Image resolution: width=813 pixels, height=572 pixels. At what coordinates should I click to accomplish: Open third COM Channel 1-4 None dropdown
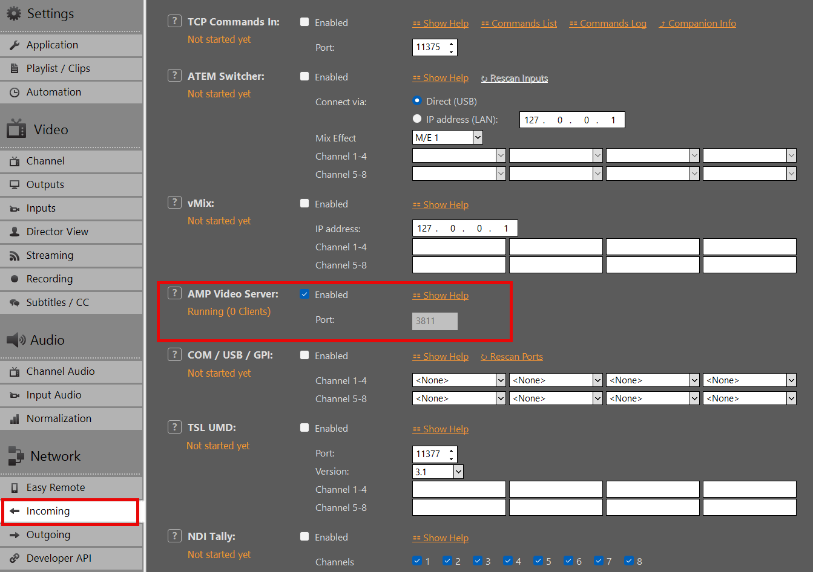(x=653, y=380)
